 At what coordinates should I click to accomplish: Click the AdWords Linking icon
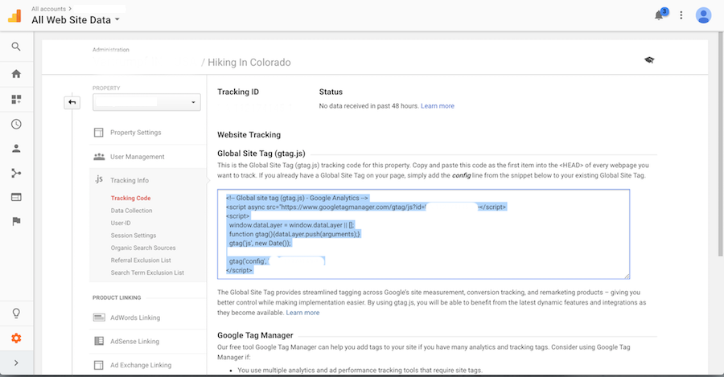tap(99, 318)
